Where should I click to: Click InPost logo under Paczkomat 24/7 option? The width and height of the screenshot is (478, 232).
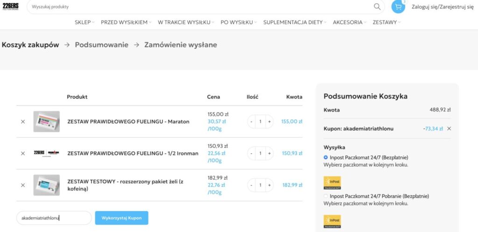(332, 183)
